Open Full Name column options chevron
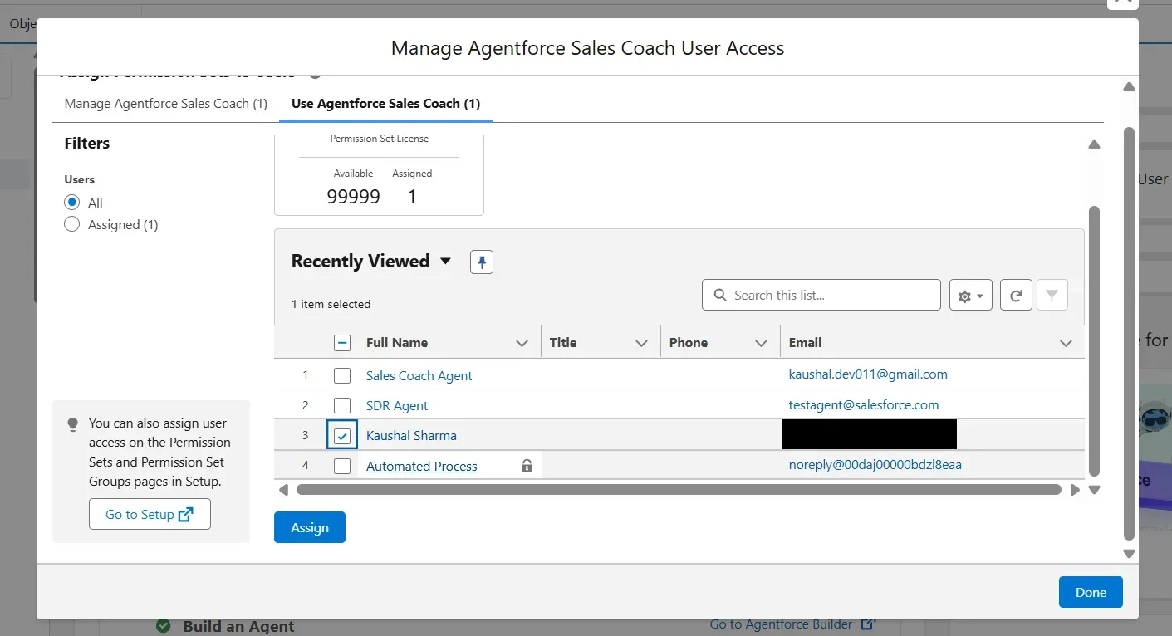This screenshot has width=1172, height=636. [522, 343]
